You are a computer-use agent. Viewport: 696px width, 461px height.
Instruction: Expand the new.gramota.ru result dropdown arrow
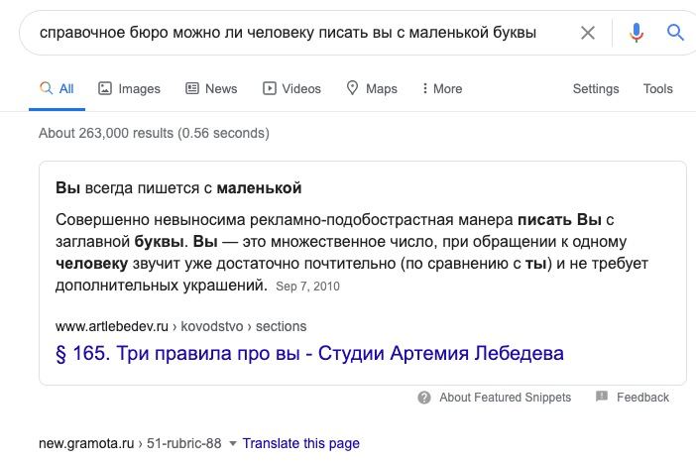tap(233, 443)
